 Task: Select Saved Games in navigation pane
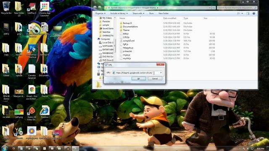point(108,29)
